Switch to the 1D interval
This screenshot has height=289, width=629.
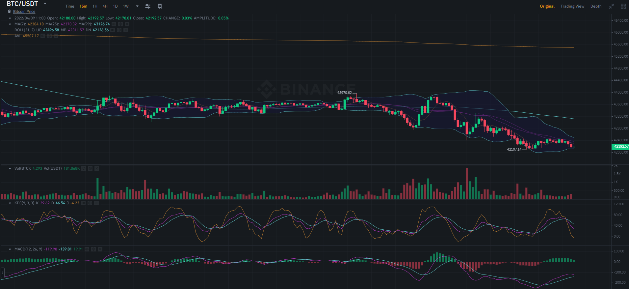[115, 6]
